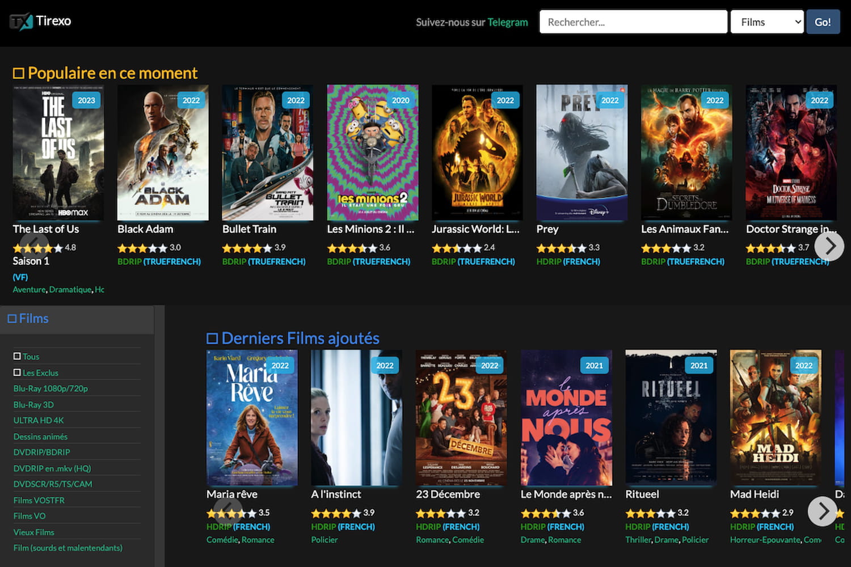Click the star rating of Bullet Train
Image resolution: width=851 pixels, height=567 pixels.
(247, 248)
